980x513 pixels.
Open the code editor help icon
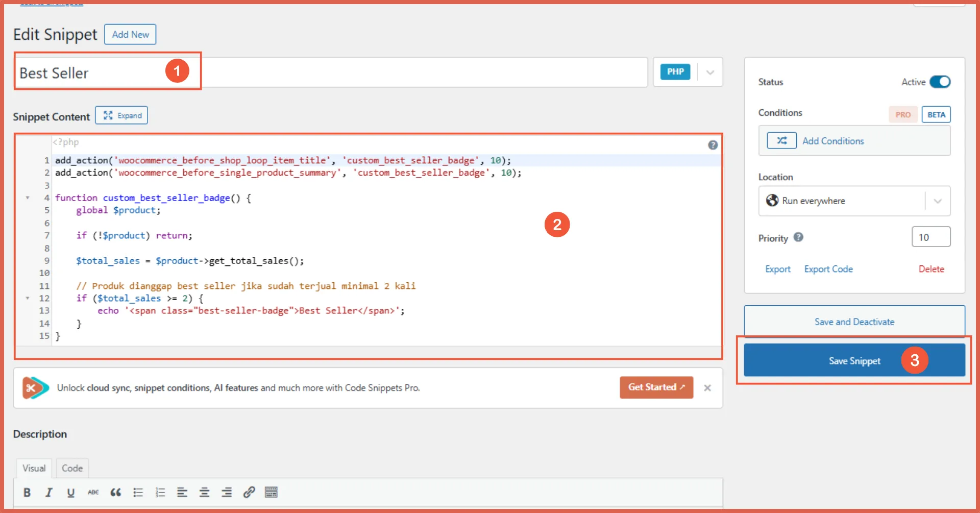pos(713,145)
